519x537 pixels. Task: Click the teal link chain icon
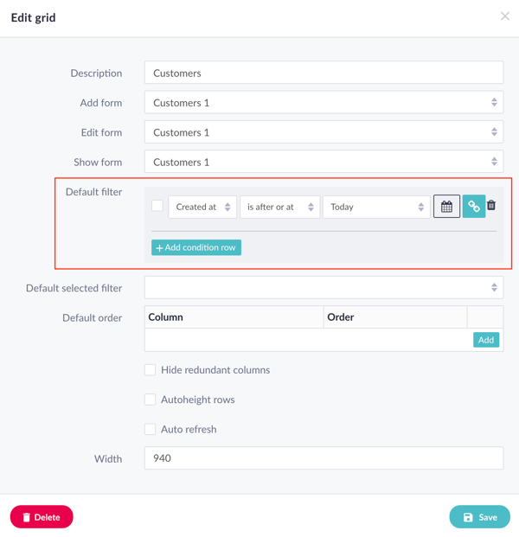click(x=474, y=206)
